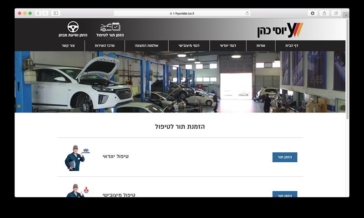Open the אולמות התצוגה navigation item
The image size is (364, 218).
(x=147, y=45)
